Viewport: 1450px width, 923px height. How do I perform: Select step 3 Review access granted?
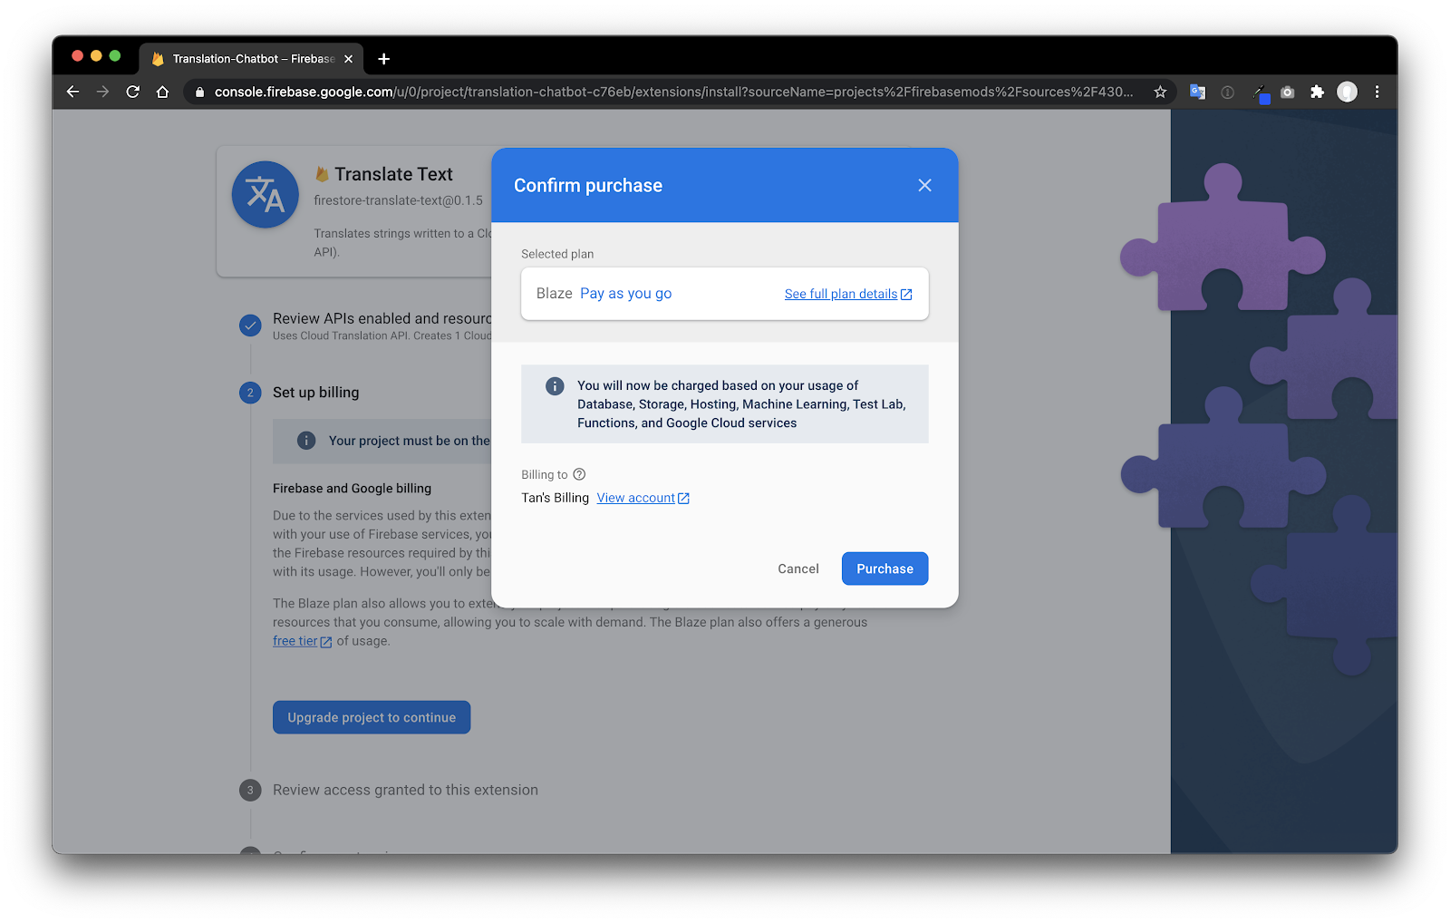click(405, 790)
